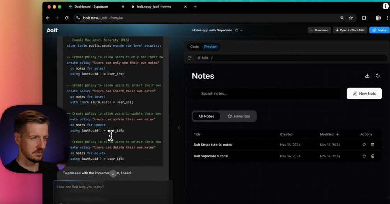Click the info icon at top right

point(386,7)
